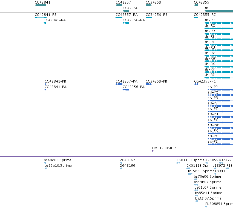Select the CG42357 gene label
This screenshot has height=208, width=233.
click(123, 2)
